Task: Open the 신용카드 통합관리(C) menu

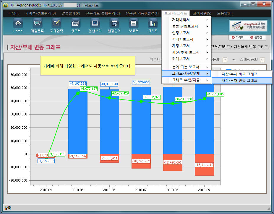Action: click(103, 13)
